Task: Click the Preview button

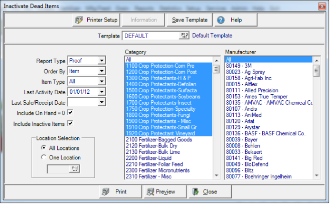Action: (x=161, y=191)
